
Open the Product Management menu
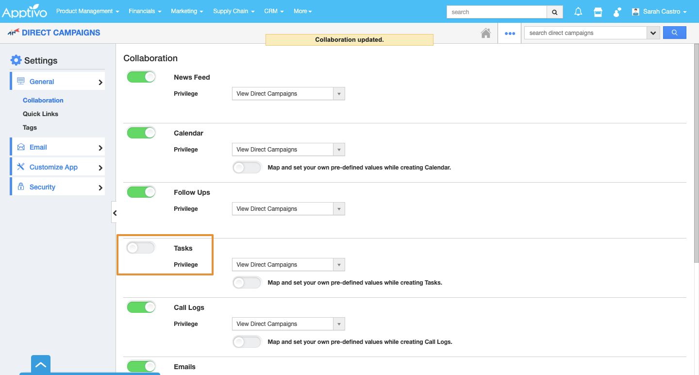[x=88, y=11]
